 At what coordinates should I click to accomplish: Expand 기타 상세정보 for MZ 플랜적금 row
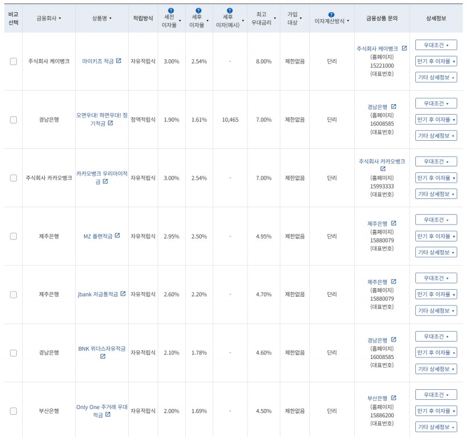click(x=436, y=253)
